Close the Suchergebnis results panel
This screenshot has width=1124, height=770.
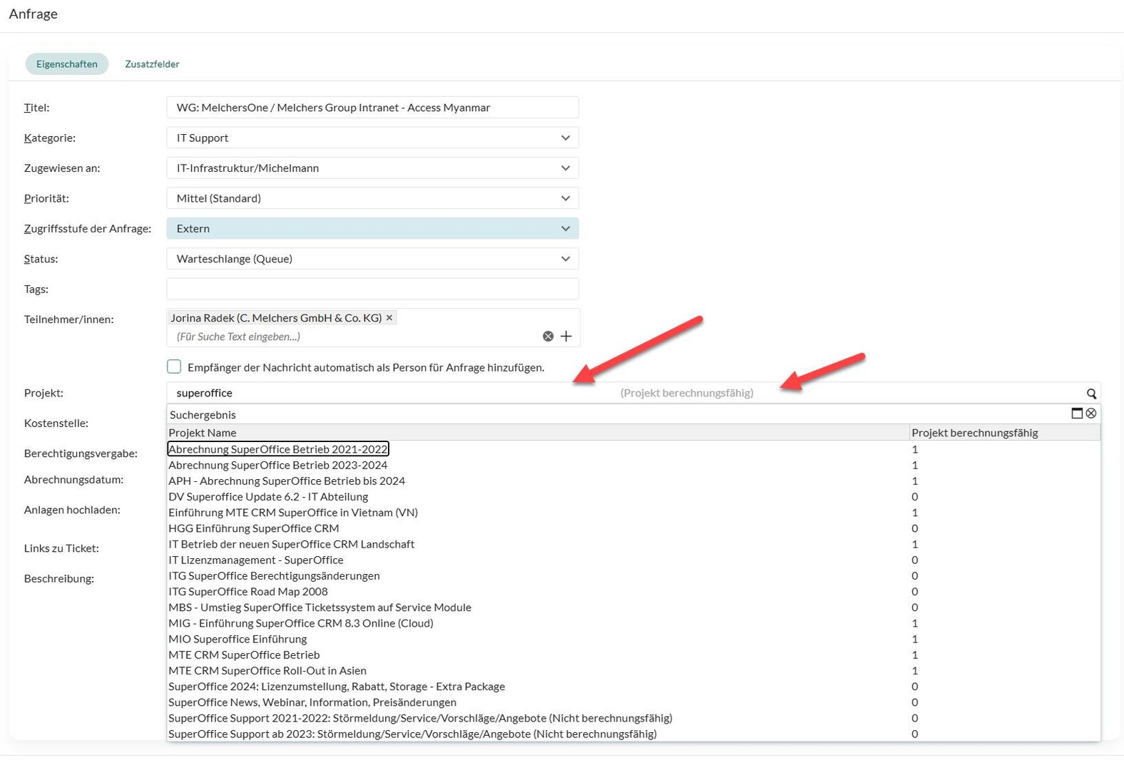click(x=1091, y=414)
